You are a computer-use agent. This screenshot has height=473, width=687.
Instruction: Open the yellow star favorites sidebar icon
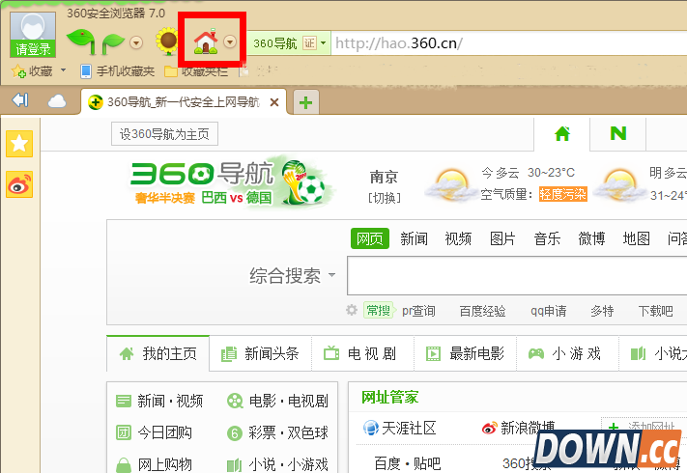tap(19, 145)
